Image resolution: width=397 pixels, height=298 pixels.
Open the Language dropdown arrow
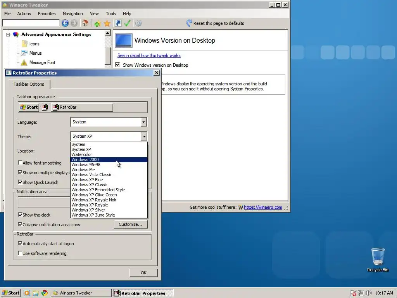(x=143, y=122)
